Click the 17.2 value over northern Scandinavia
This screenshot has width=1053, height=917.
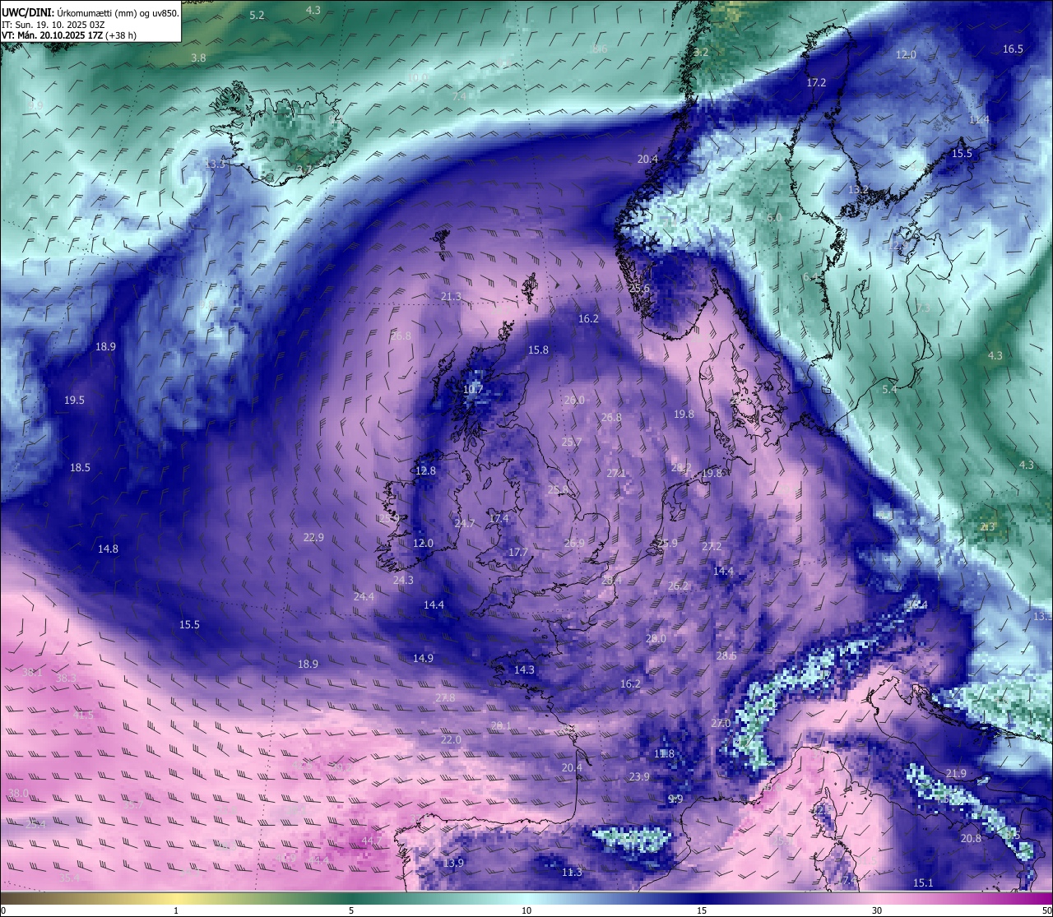[815, 82]
